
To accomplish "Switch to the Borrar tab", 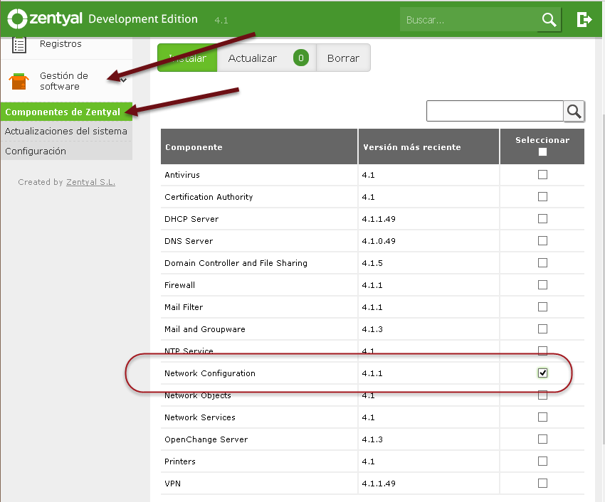I will tap(343, 58).
